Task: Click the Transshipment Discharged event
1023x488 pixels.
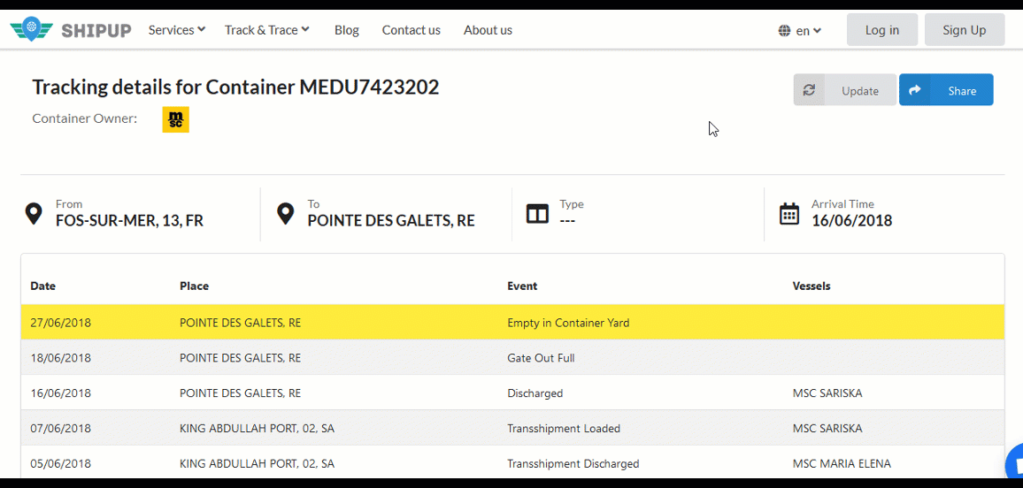Action: coord(573,463)
